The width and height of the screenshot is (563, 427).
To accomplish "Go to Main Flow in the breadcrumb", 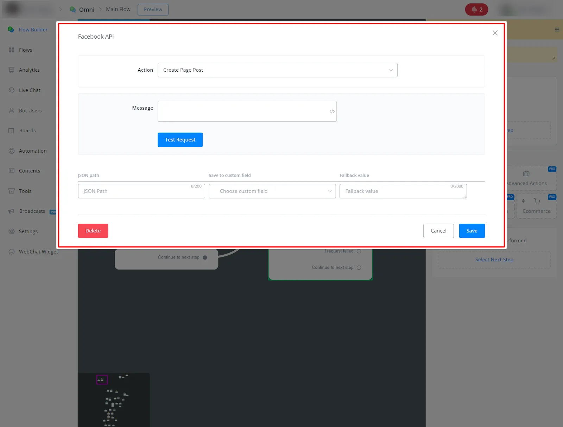I will tap(118, 9).
